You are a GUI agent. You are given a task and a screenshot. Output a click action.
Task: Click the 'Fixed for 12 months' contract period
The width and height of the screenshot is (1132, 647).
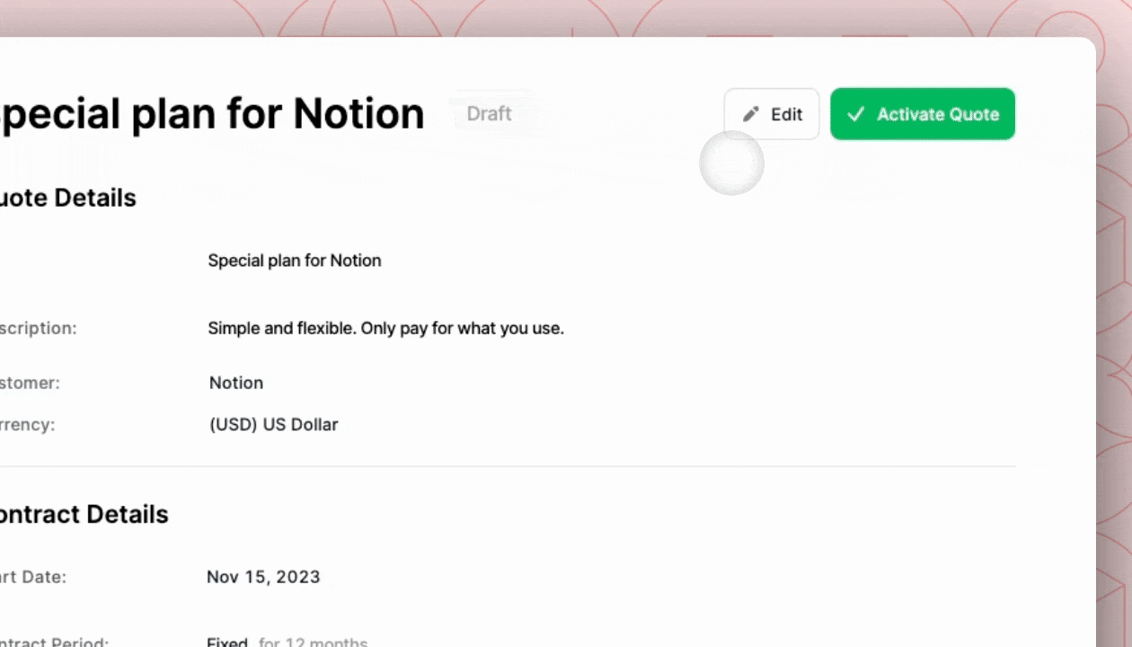click(x=287, y=642)
